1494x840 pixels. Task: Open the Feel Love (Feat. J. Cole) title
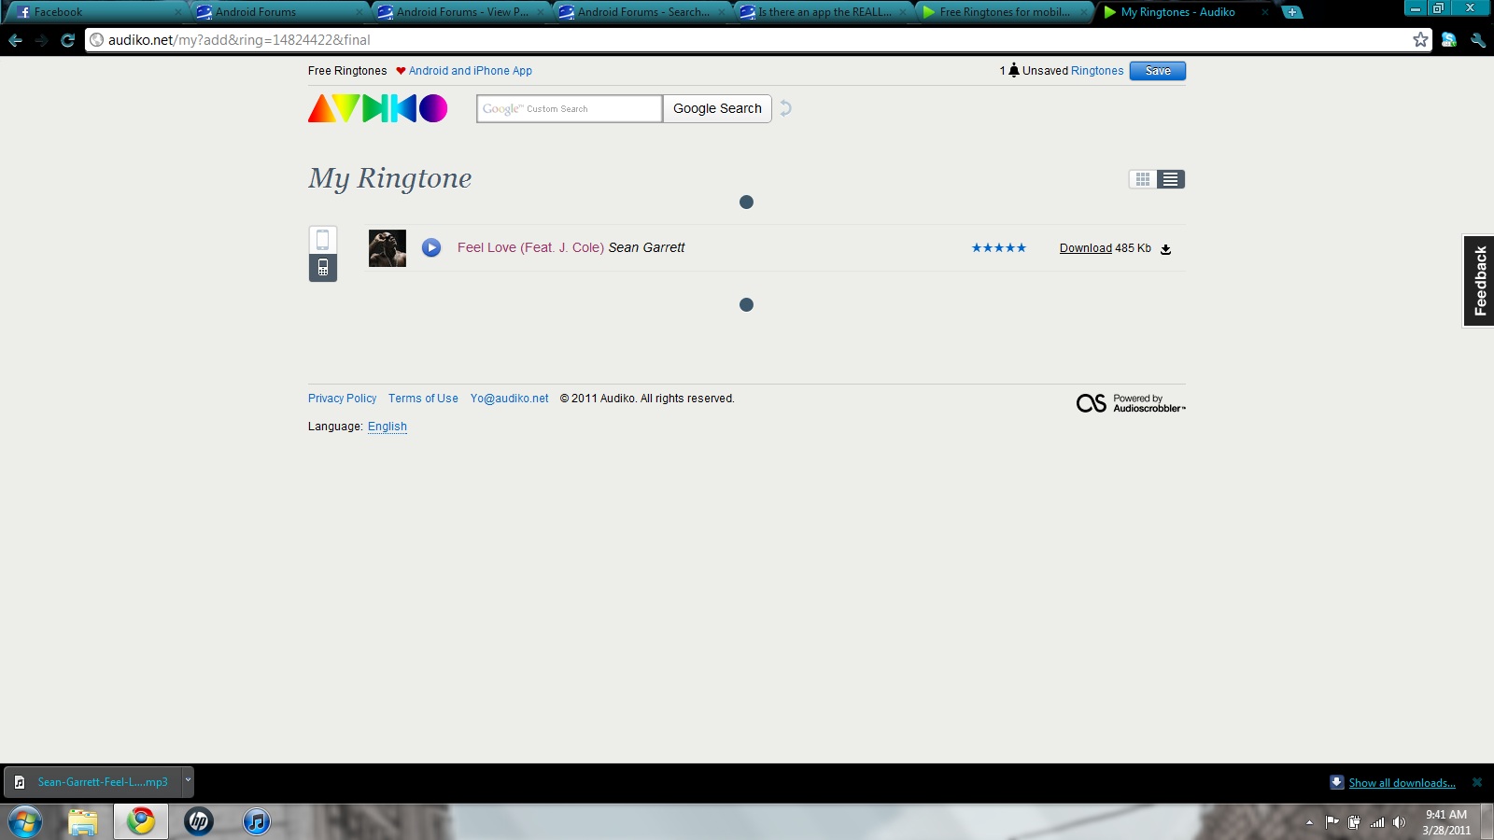[530, 247]
